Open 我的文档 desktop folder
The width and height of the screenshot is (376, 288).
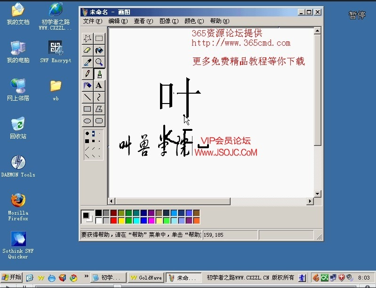click(18, 14)
